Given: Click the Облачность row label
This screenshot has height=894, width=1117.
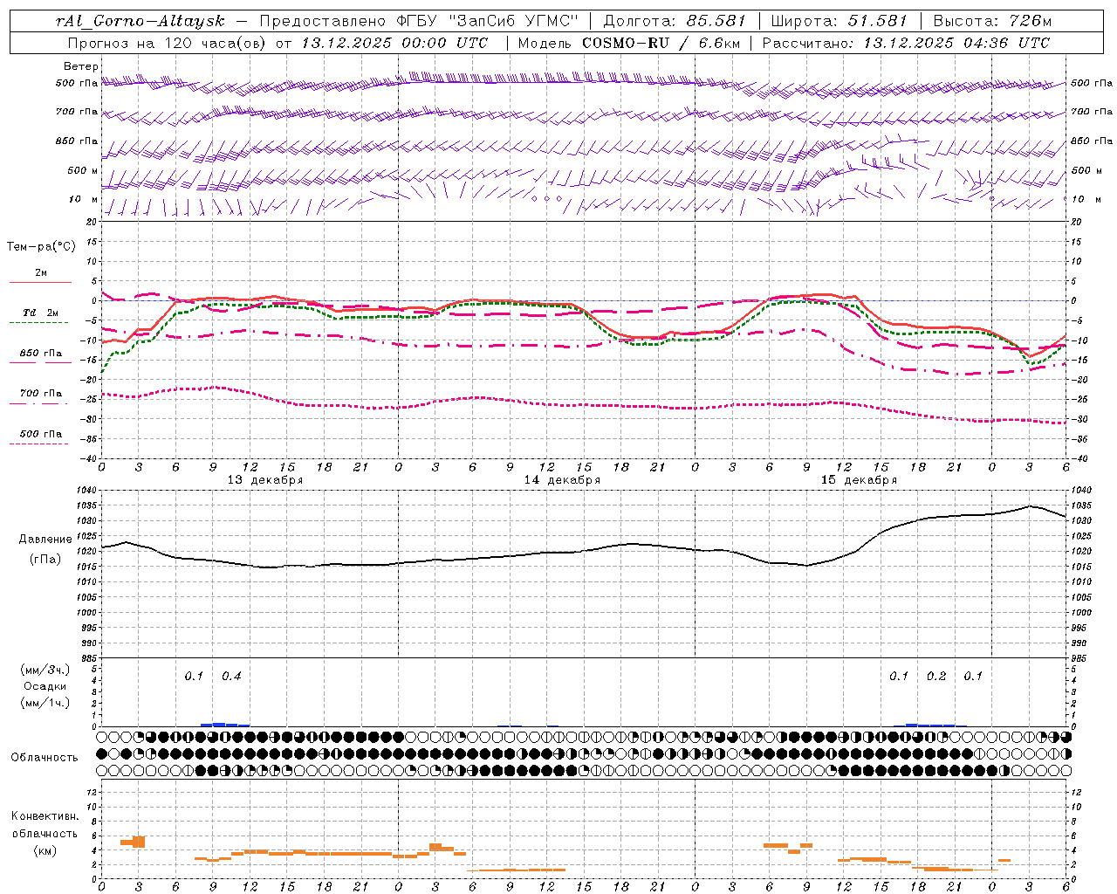Looking at the screenshot, I should tap(45, 758).
